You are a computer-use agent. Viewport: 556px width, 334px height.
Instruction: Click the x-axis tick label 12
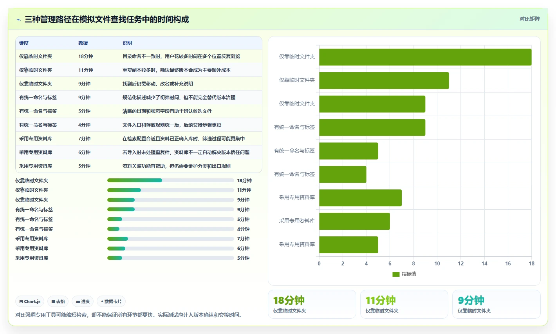(x=461, y=263)
